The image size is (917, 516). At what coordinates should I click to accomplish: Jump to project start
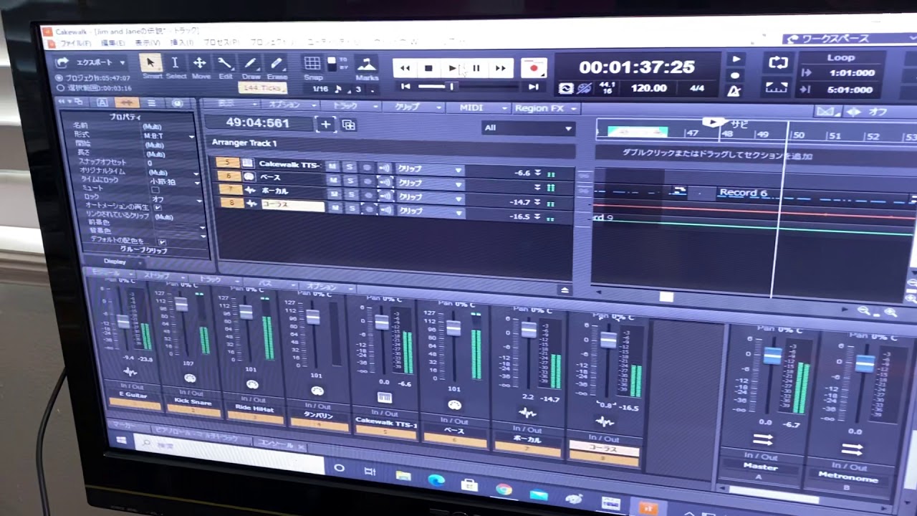405,87
